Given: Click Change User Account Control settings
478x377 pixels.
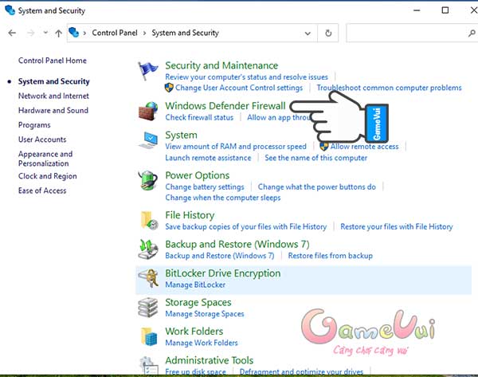Looking at the screenshot, I should [x=239, y=88].
